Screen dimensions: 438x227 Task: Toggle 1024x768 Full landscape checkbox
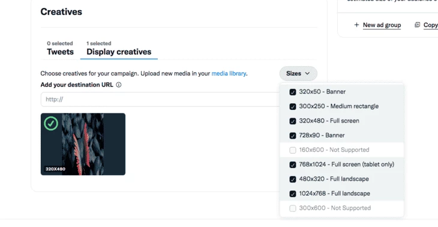(x=293, y=194)
